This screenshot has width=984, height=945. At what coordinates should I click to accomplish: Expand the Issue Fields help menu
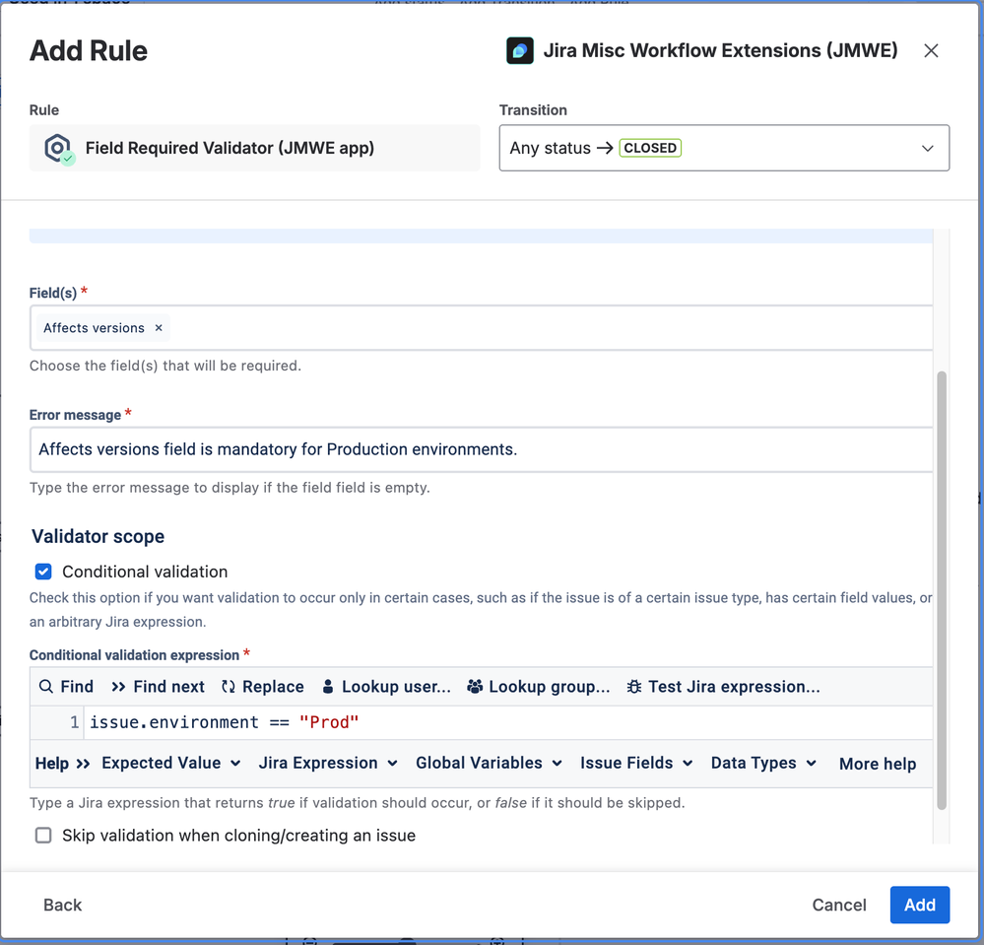coord(636,763)
